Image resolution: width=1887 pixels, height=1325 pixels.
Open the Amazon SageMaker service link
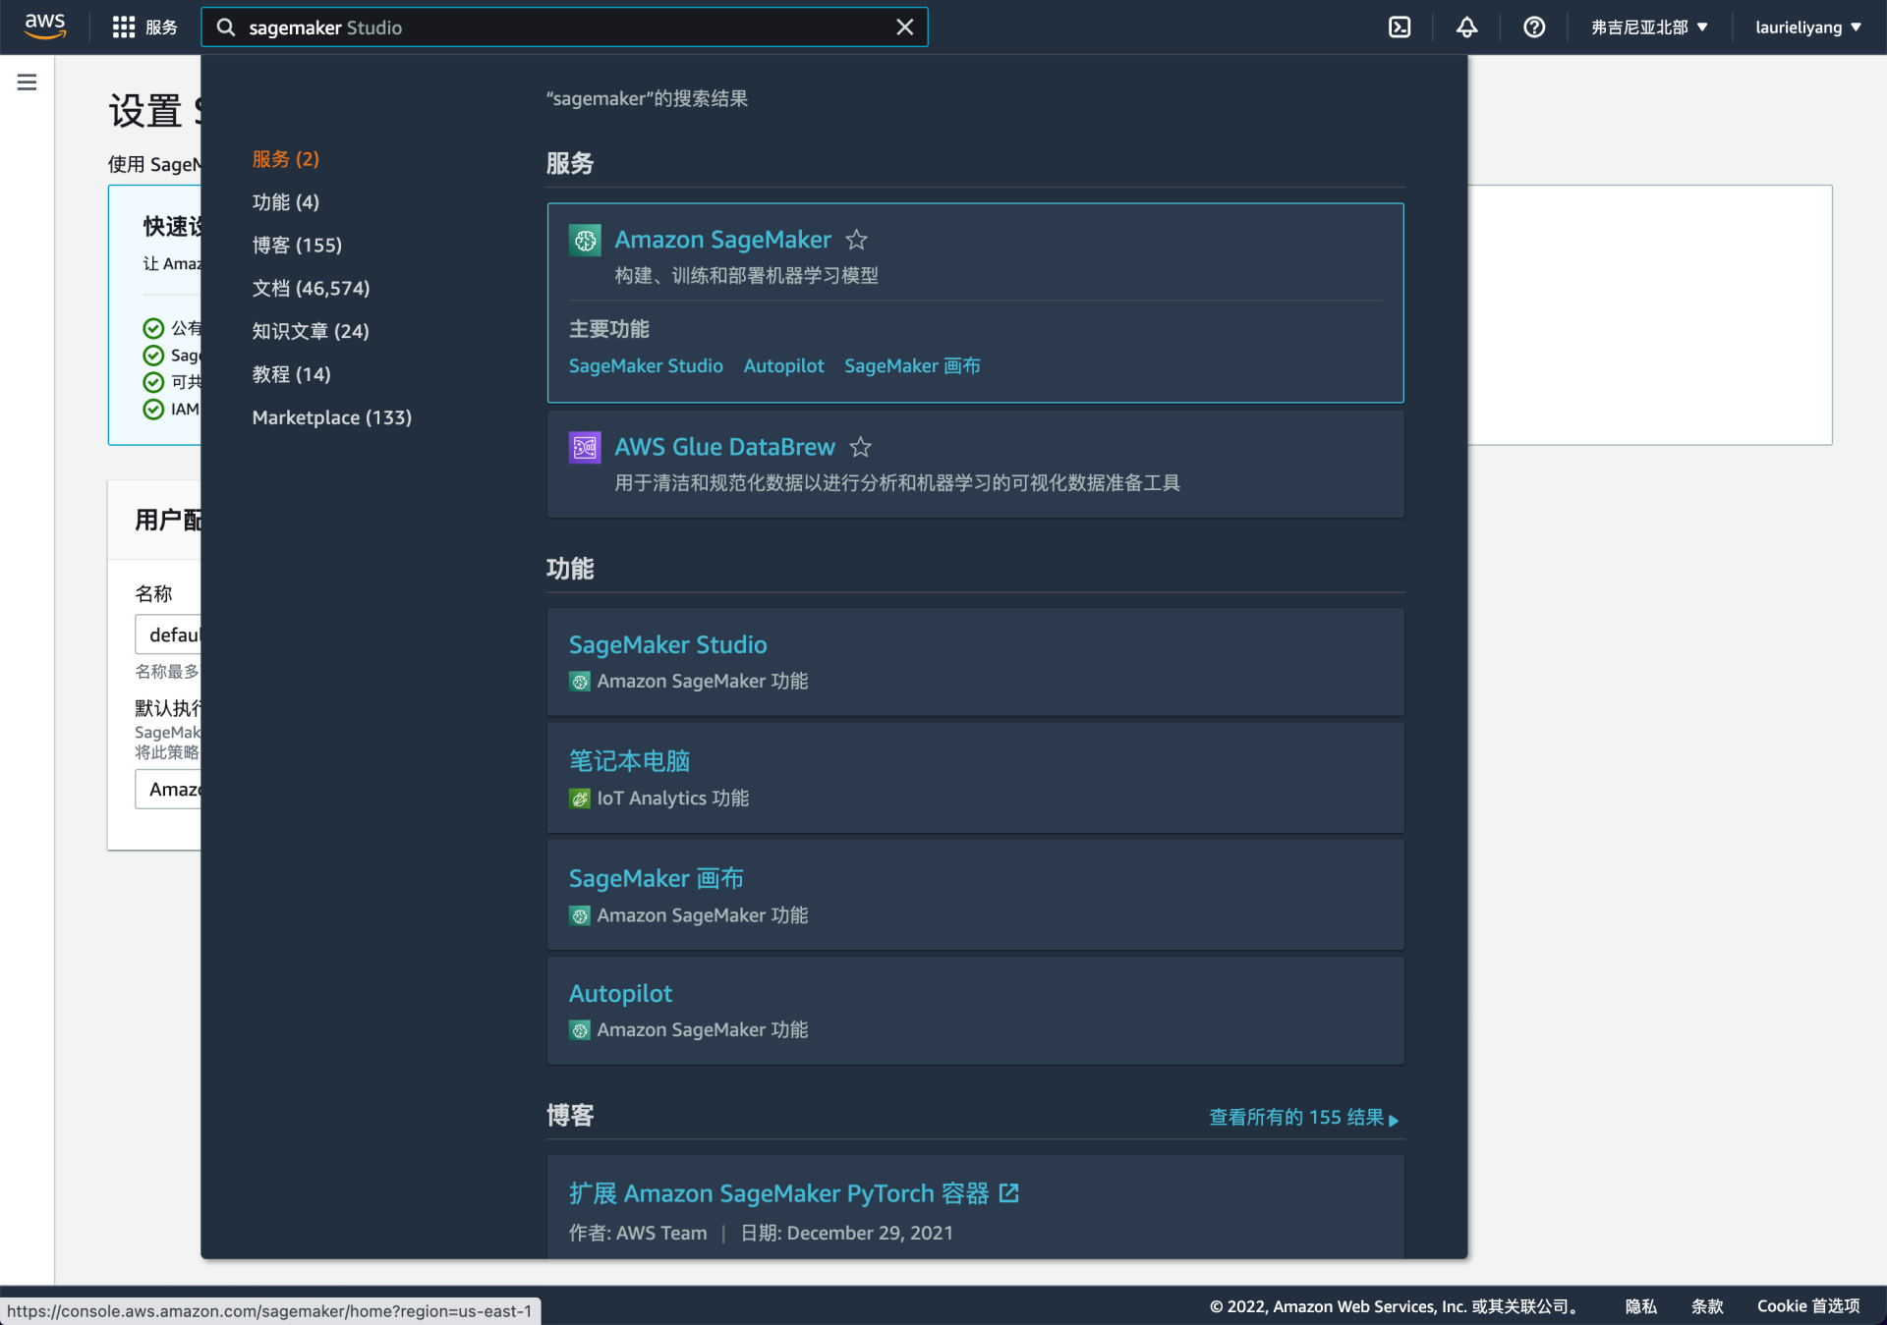[722, 240]
